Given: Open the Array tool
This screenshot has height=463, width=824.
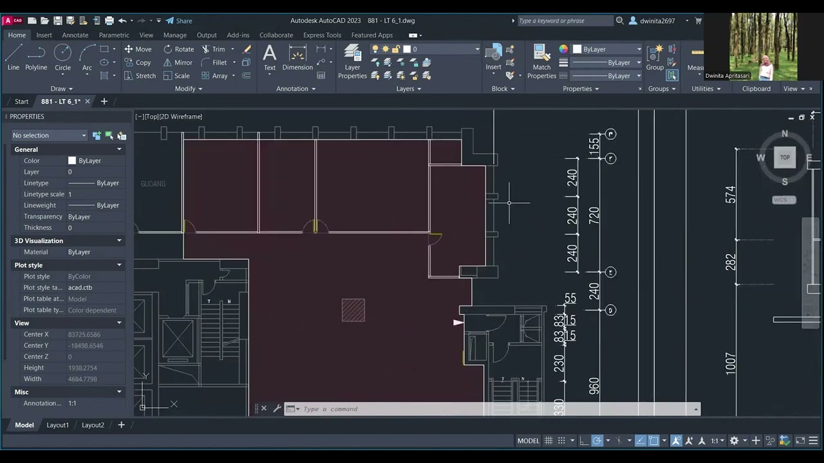Looking at the screenshot, I should tap(214, 75).
